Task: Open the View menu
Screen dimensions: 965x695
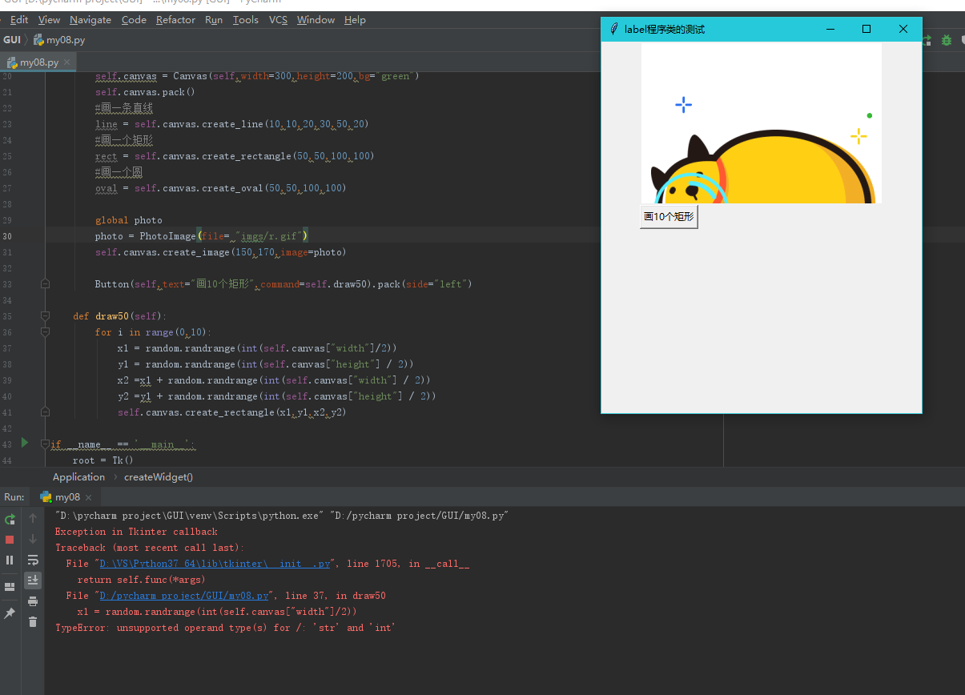Action: 49,20
